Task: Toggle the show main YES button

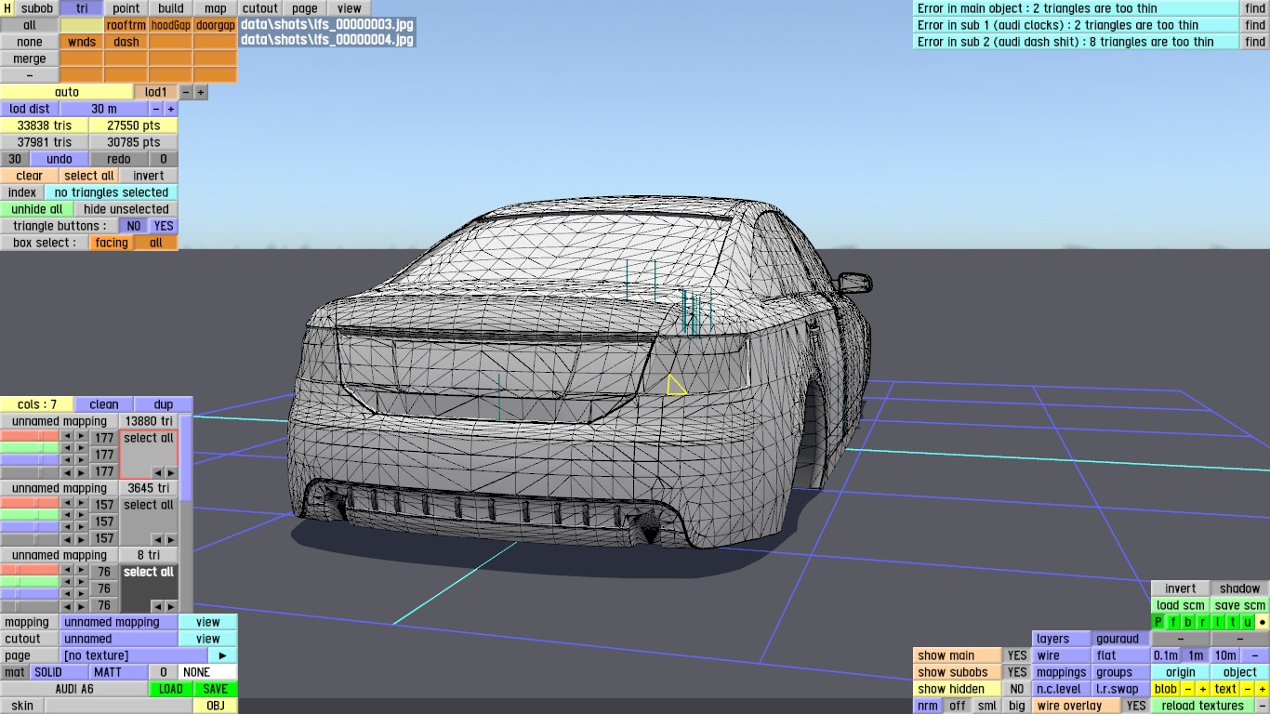Action: 1017,655
